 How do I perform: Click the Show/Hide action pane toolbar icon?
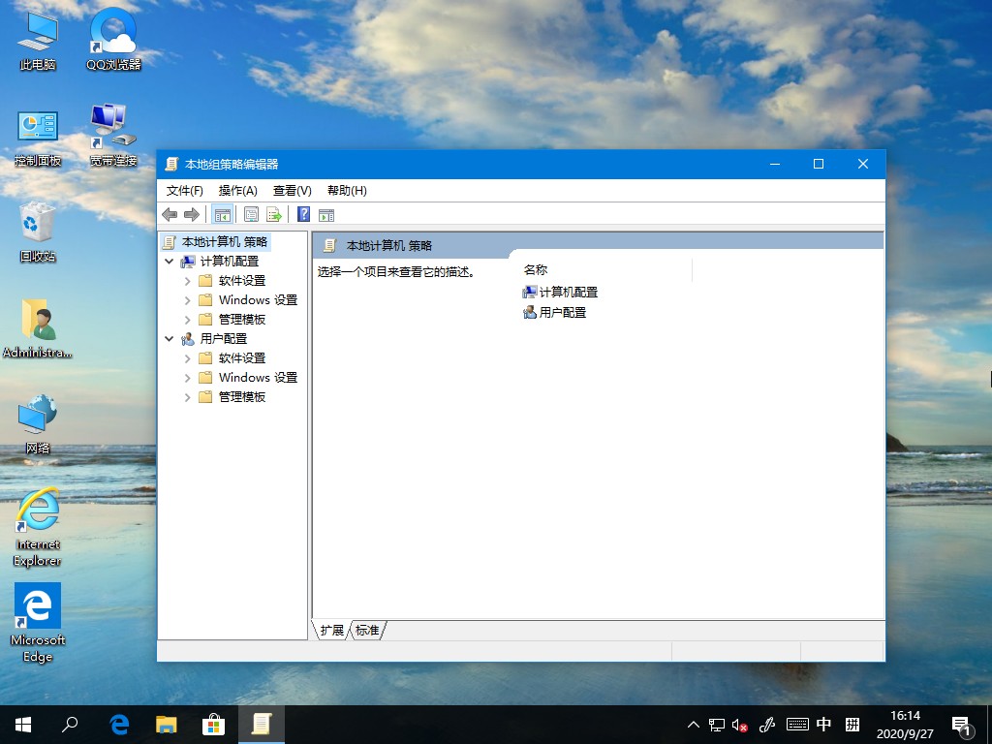coord(326,214)
